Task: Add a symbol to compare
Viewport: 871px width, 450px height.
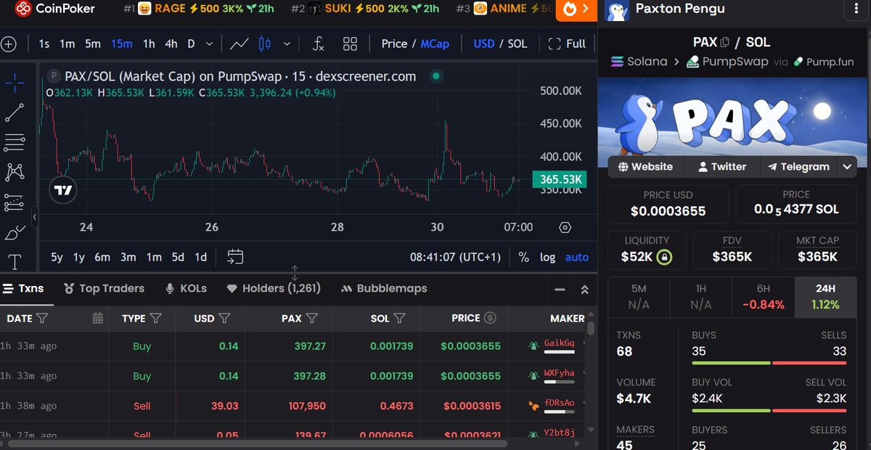Action: 8,44
